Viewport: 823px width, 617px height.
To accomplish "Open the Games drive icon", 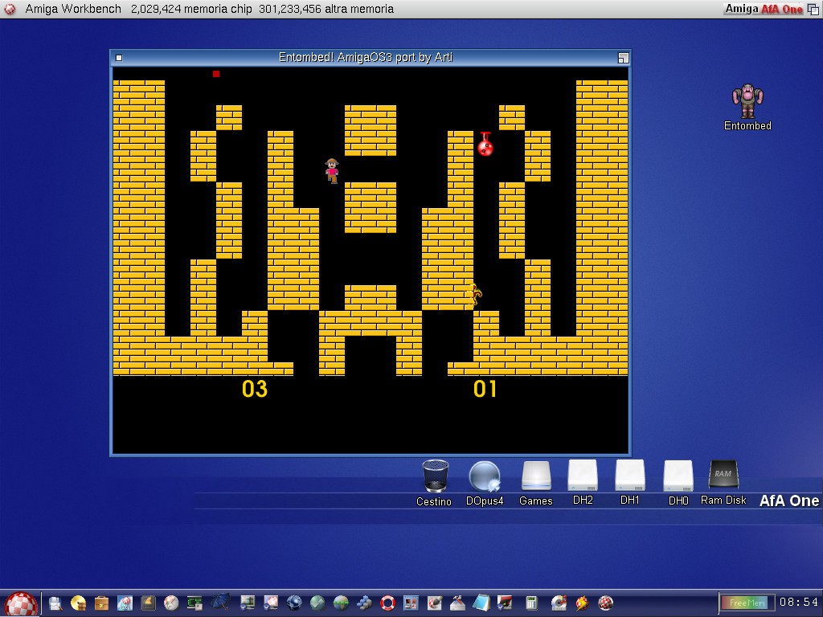I will [x=535, y=476].
